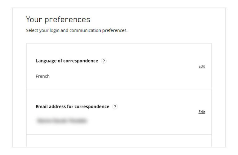Click the Email address for correspondence label

tap(72, 107)
